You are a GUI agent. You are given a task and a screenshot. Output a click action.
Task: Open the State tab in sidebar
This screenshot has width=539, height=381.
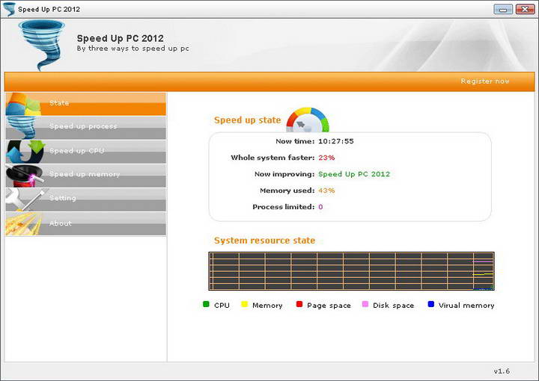point(85,104)
